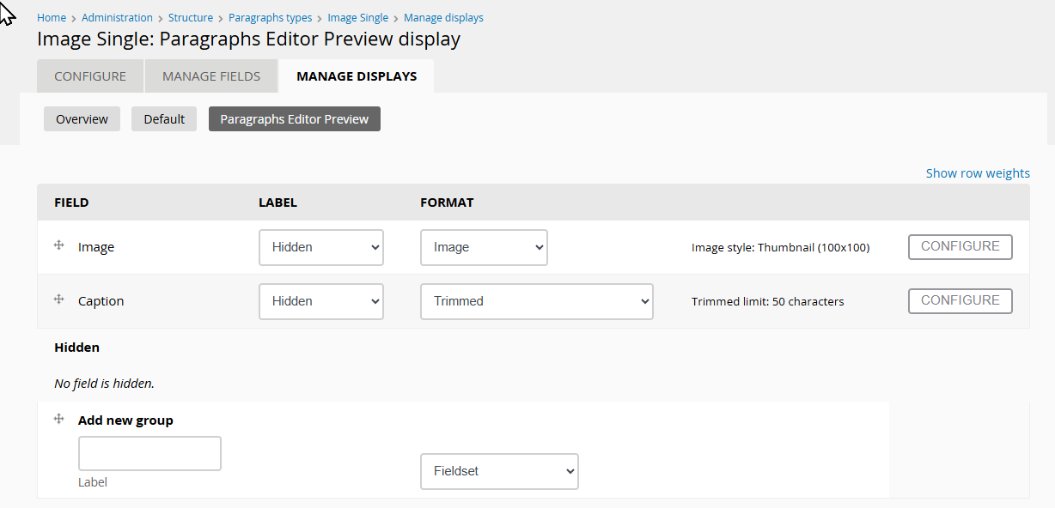Open the Fieldset group type dropdown

click(x=498, y=471)
